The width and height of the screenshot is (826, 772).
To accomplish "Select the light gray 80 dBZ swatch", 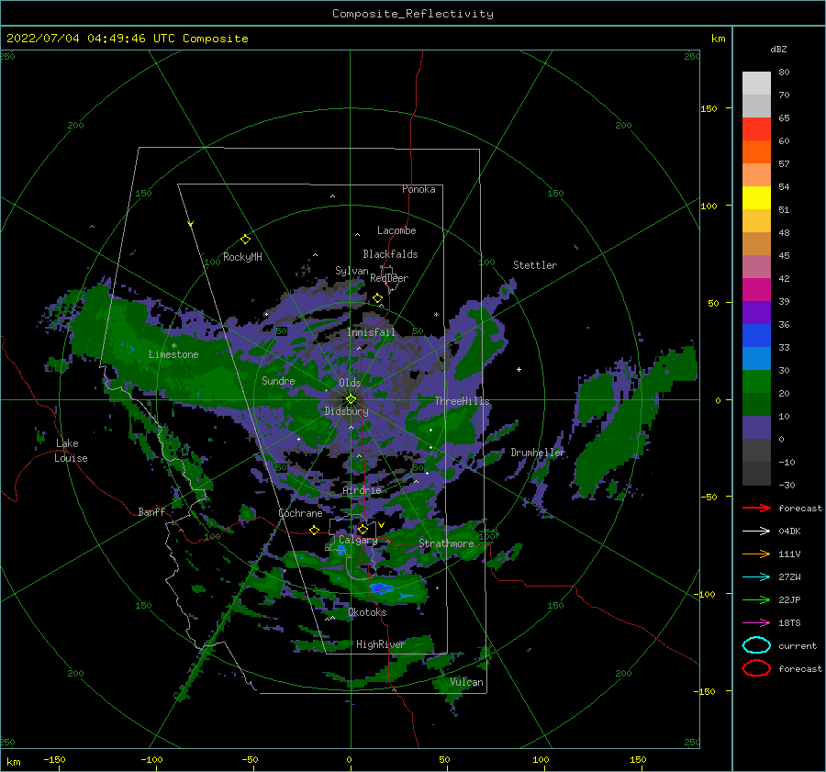I will (x=756, y=84).
